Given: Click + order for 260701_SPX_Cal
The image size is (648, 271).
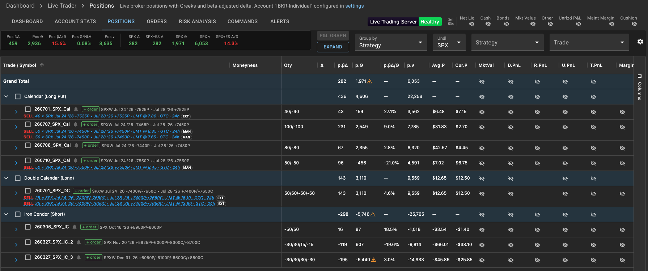Looking at the screenshot, I should point(91,109).
